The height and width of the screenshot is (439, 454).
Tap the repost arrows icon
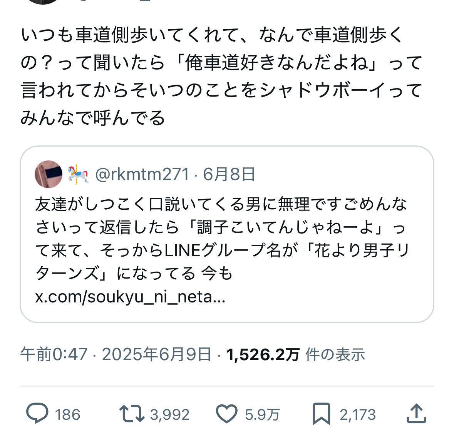(x=131, y=414)
